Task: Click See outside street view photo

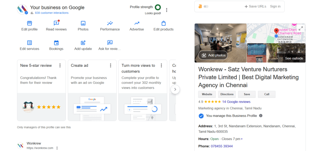Action: 276,53
